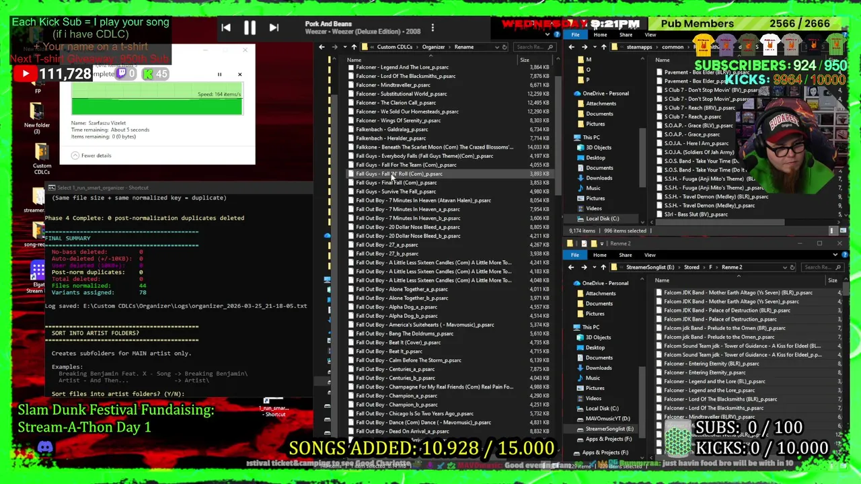The image size is (861, 484).
Task: Skip to next track in media player
Action: [x=273, y=28]
